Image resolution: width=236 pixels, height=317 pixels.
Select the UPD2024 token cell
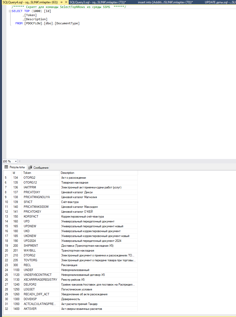tap(41, 241)
